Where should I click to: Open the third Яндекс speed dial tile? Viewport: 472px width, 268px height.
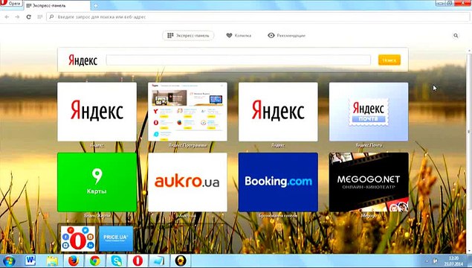pyautogui.click(x=278, y=112)
